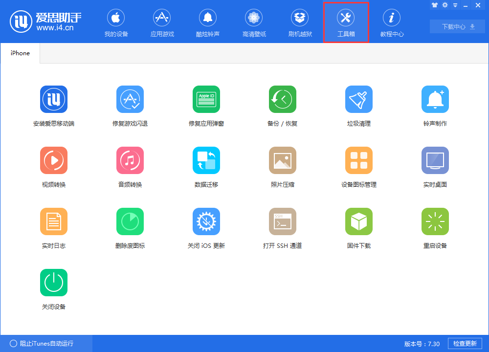Image resolution: width=489 pixels, height=352 pixels.
Task: Select 工具箱 toolbox section
Action: point(346,23)
